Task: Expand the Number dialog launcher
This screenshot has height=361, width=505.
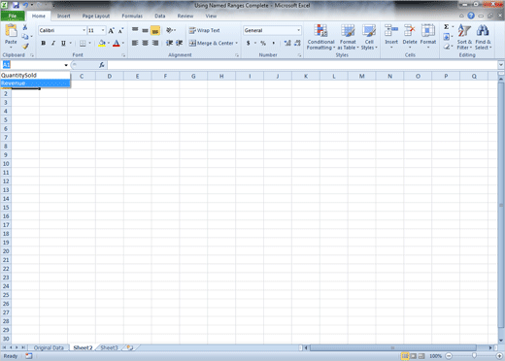Action: [299, 55]
